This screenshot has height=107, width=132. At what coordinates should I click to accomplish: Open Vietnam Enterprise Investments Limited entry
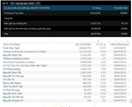(24, 52)
